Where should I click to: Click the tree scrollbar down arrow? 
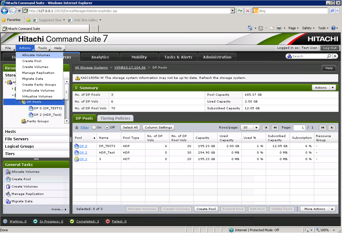(67, 121)
